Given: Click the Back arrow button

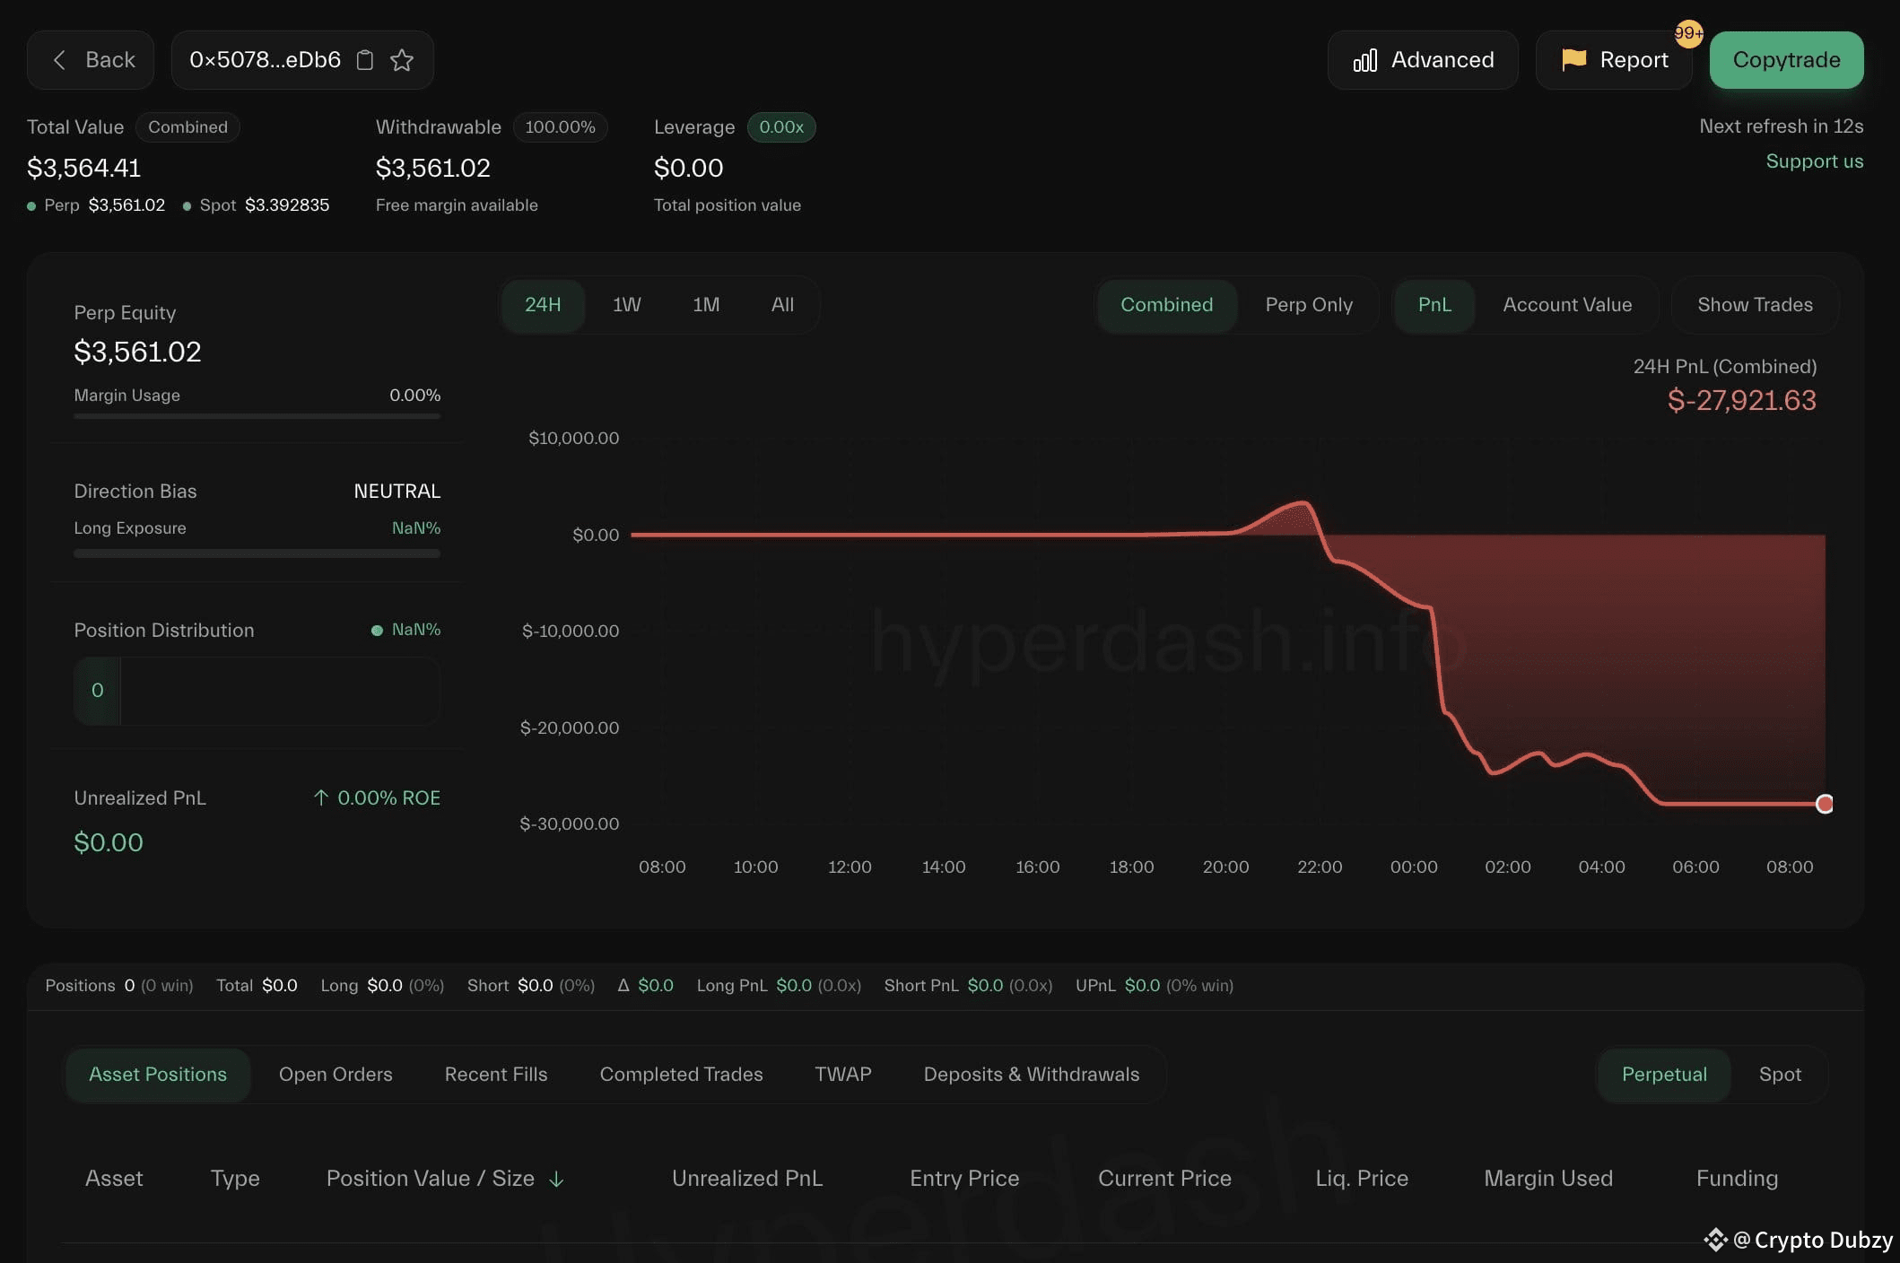Looking at the screenshot, I should point(91,60).
